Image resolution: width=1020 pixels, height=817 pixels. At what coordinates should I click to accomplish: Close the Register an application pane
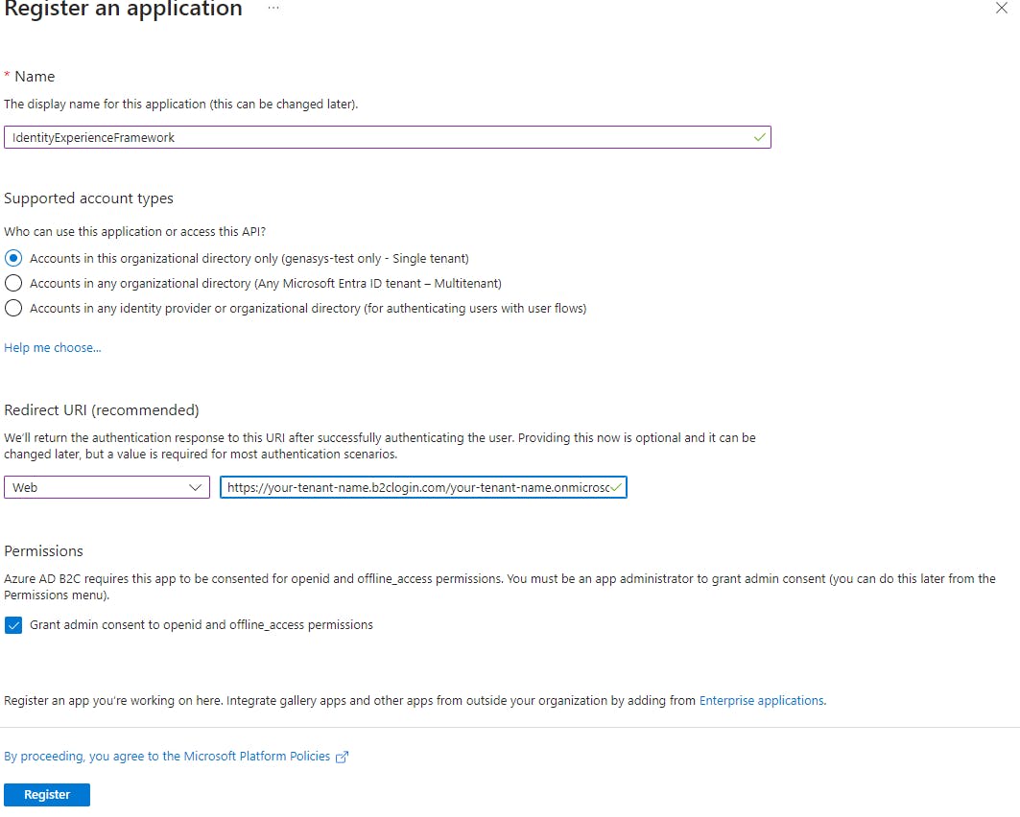1001,8
